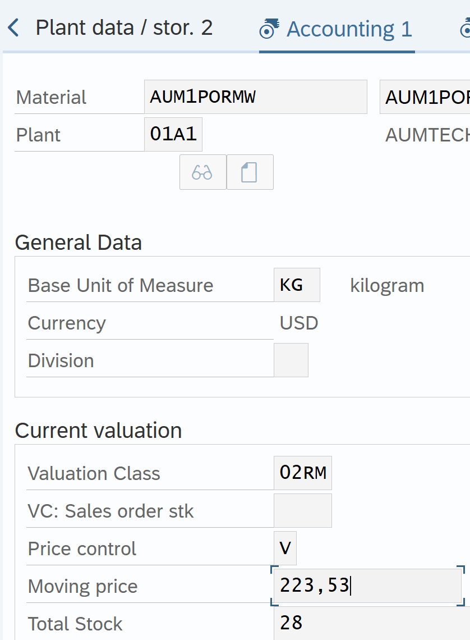Click the glasses display icon button

click(x=202, y=172)
